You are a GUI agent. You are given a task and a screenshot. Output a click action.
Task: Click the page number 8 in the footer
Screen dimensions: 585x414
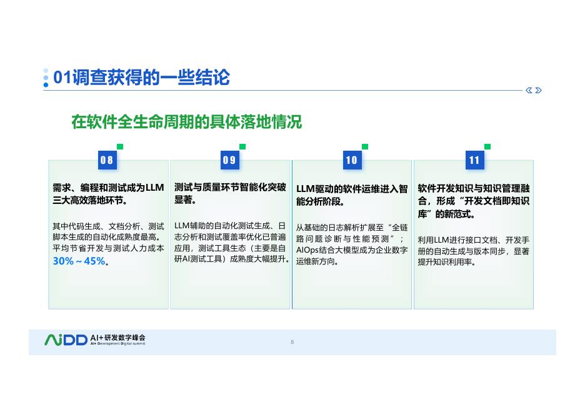click(292, 341)
